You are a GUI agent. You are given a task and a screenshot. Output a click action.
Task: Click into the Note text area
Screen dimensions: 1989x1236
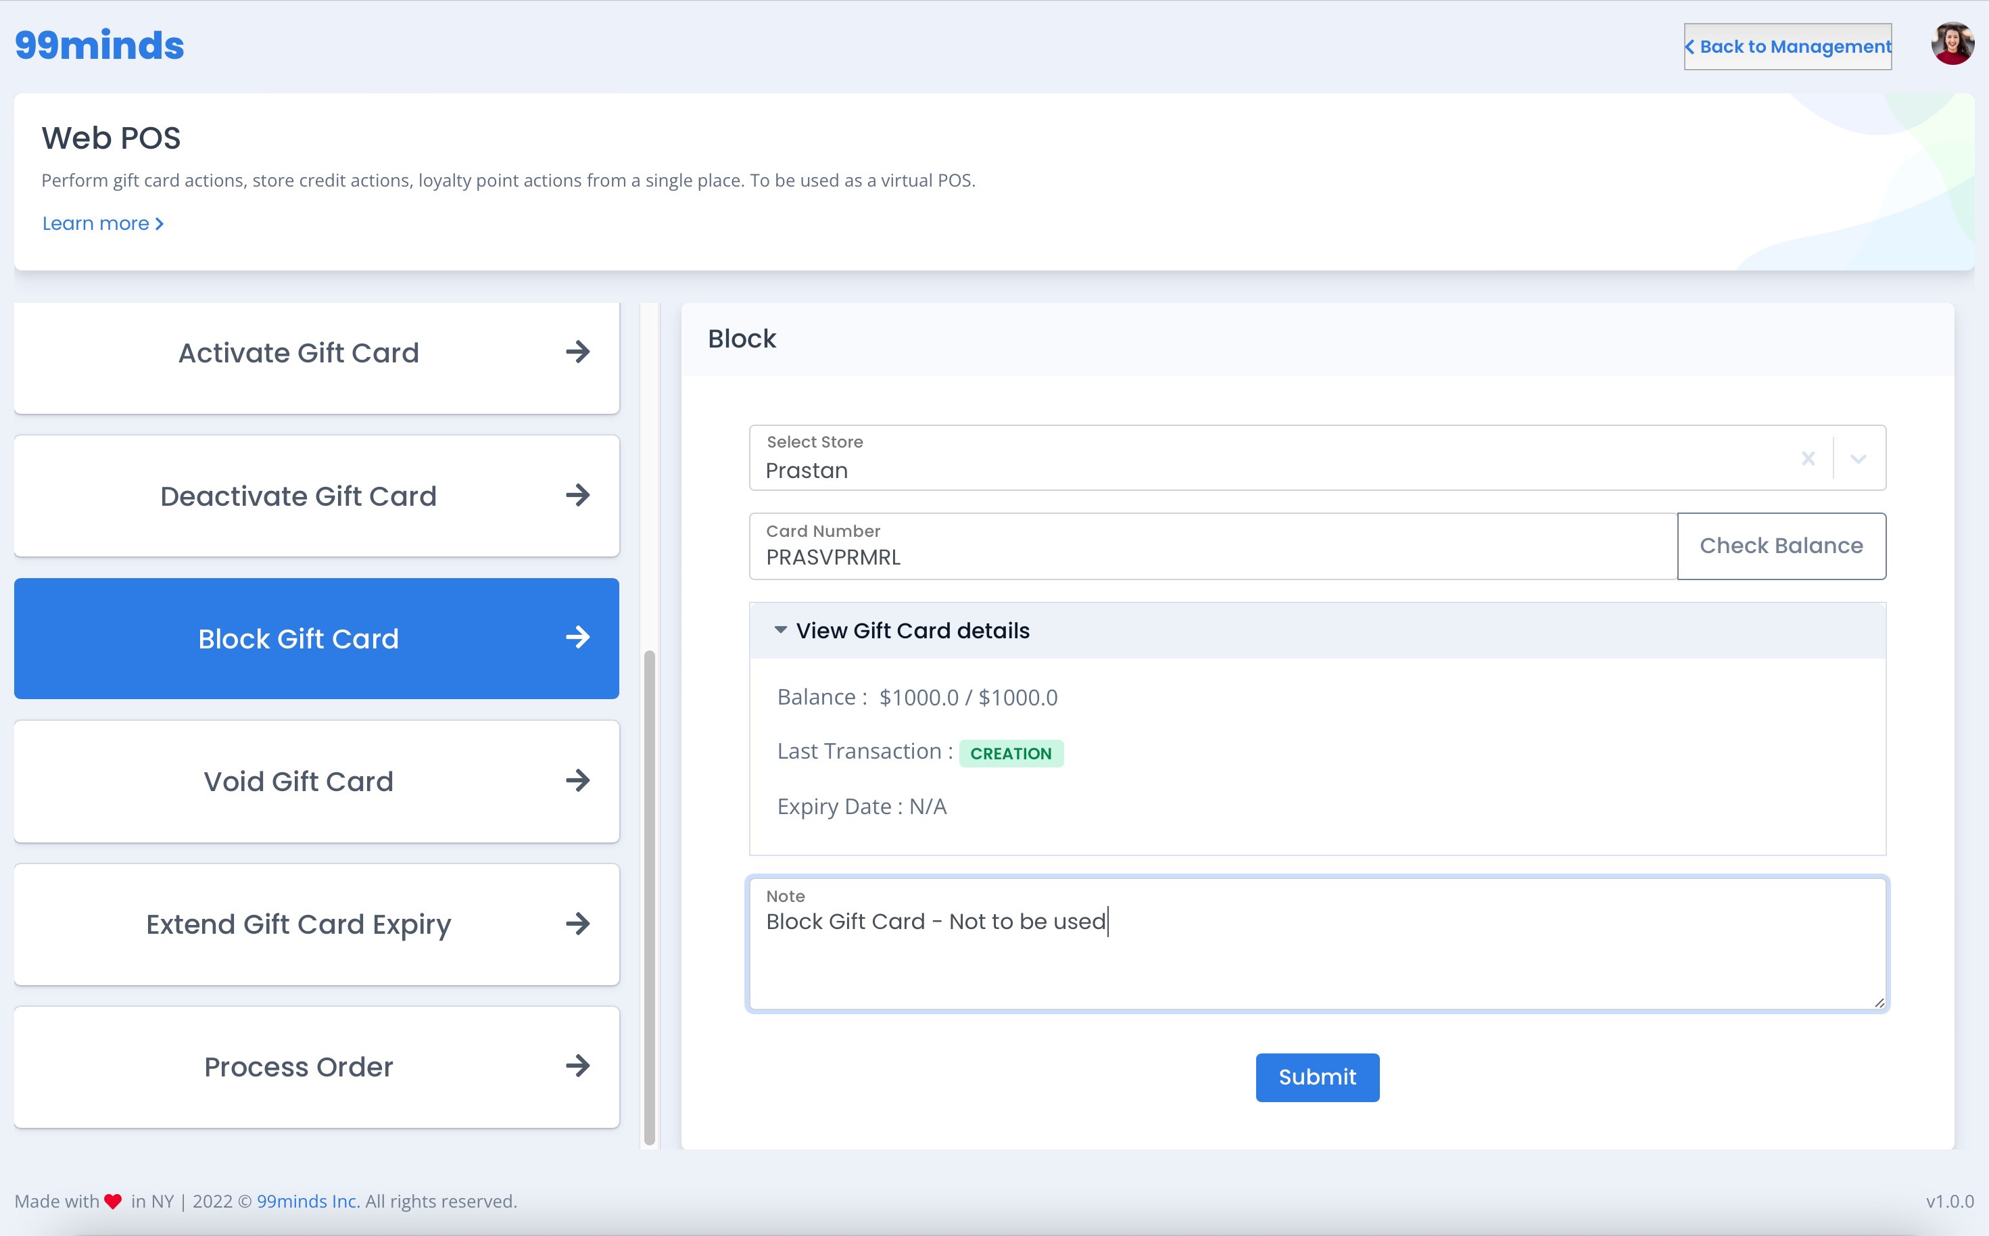[1317, 944]
